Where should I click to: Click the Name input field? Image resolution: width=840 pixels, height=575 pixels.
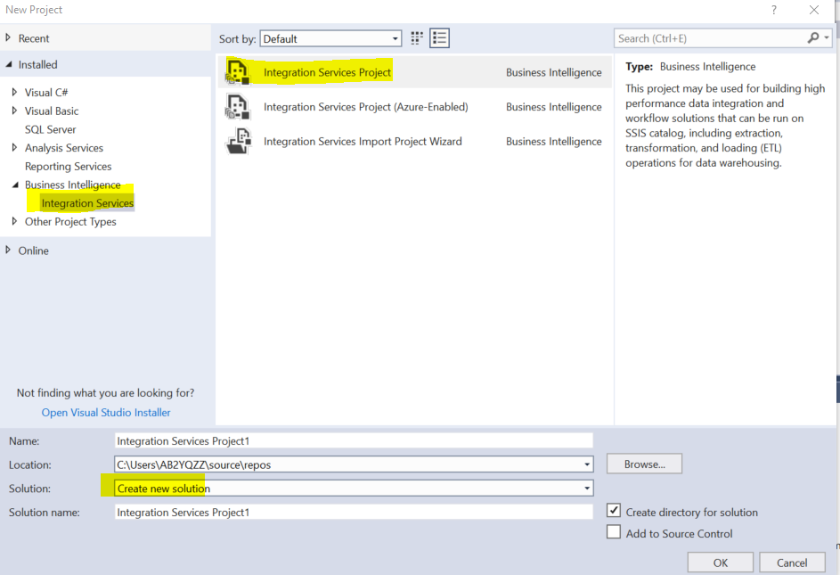point(354,441)
